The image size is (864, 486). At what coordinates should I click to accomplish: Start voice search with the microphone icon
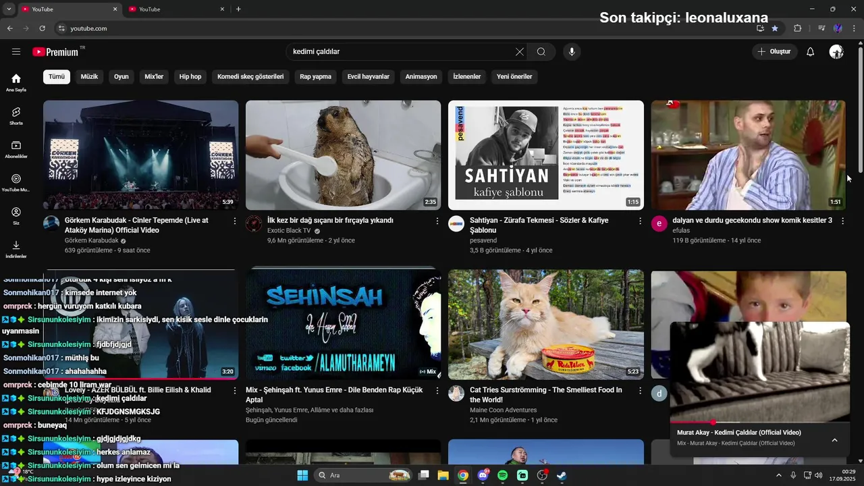[x=572, y=52]
